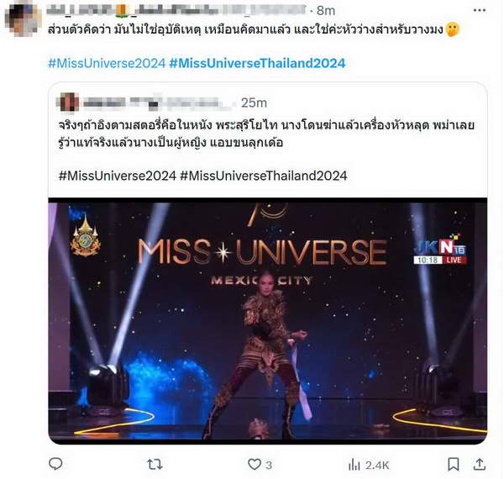The image size is (504, 479).
Task: Open view analytics bar chart icon
Action: [354, 465]
